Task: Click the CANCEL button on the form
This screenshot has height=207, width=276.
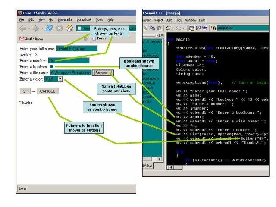Action: pos(47,91)
